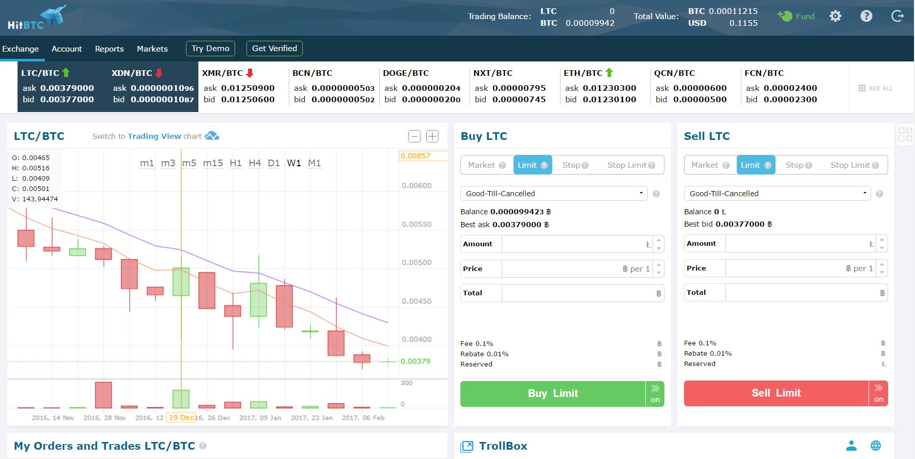The width and height of the screenshot is (915, 459).
Task: Switch Buy panel to Market order tab
Action: [x=487, y=165]
